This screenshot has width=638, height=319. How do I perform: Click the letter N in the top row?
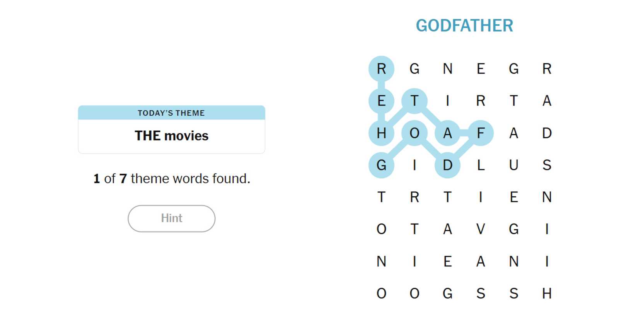[x=447, y=69]
